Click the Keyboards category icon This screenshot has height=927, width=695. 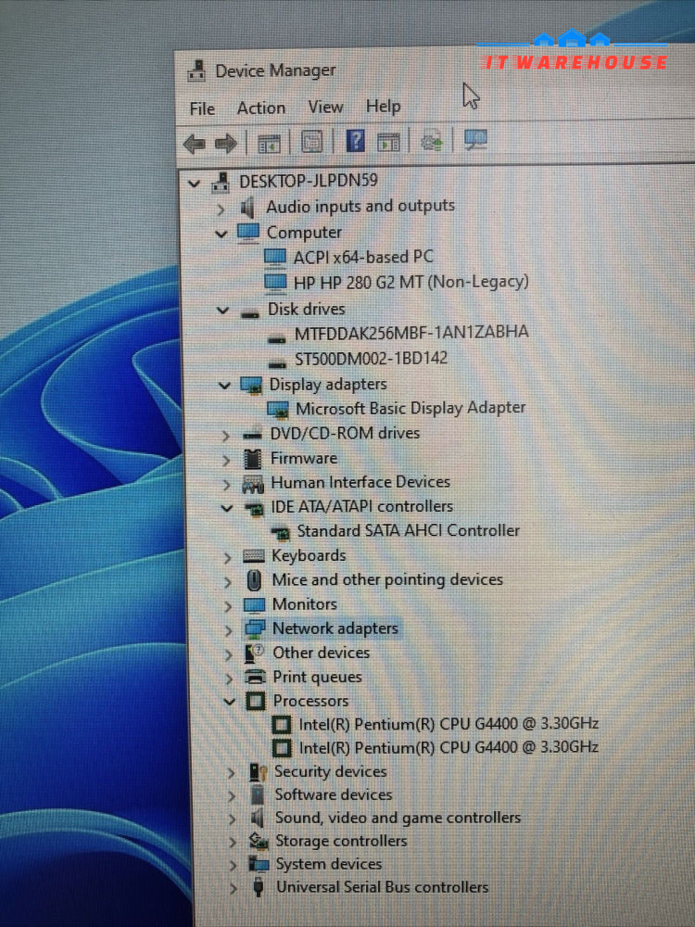(254, 556)
